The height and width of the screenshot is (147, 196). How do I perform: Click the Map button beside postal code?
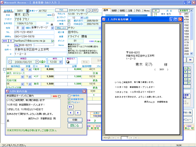coord(16,45)
